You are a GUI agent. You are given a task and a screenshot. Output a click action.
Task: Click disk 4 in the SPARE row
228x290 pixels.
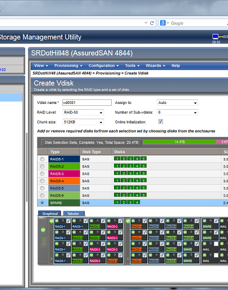137,202
